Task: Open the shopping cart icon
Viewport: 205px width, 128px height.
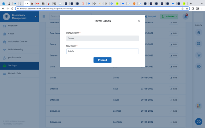Action: (199, 55)
